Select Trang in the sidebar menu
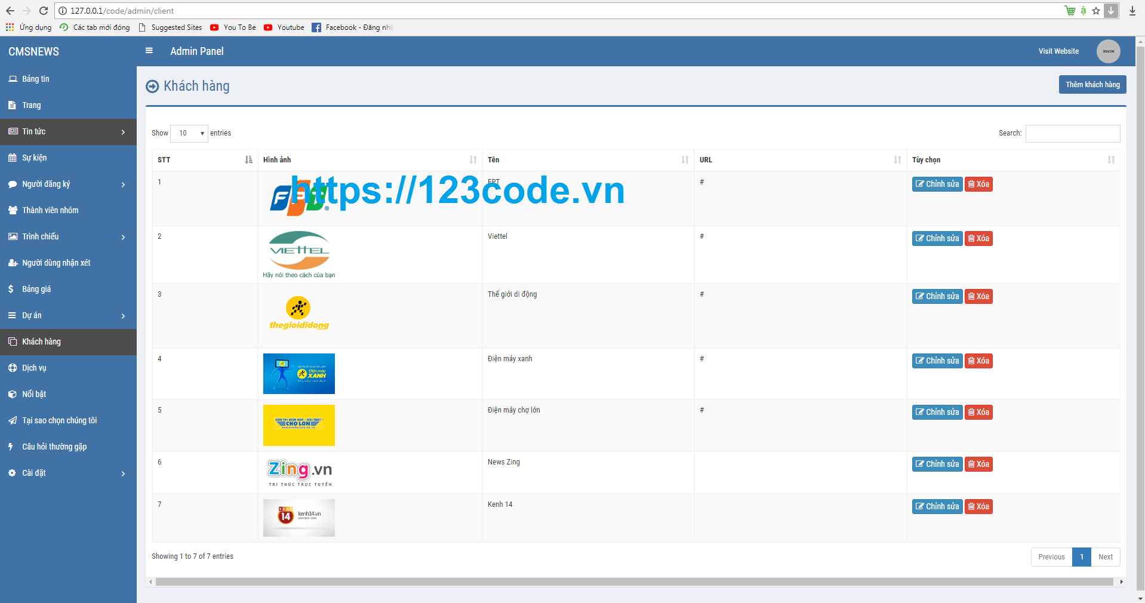1145x603 pixels. click(x=32, y=105)
